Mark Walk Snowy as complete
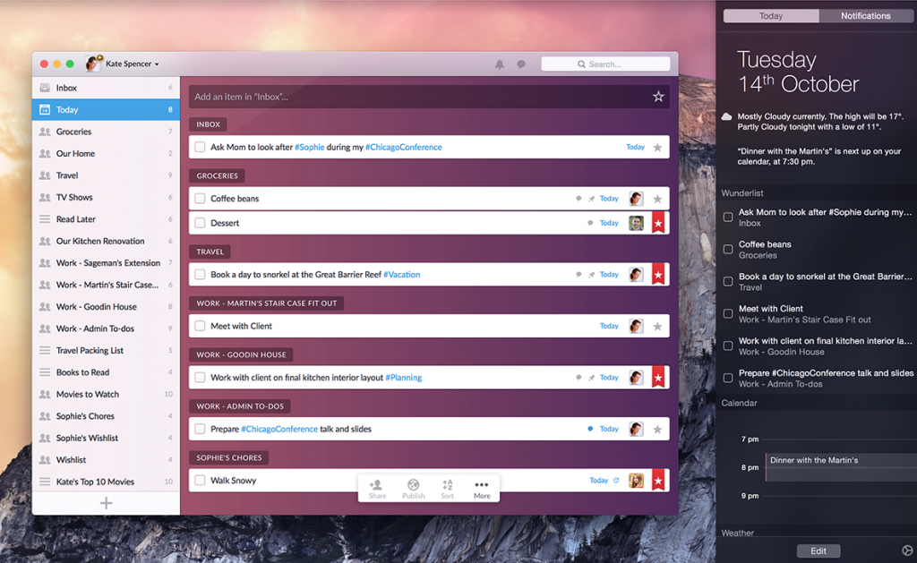 [x=199, y=480]
